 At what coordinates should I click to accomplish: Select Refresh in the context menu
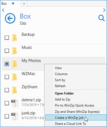tap(76, 86)
